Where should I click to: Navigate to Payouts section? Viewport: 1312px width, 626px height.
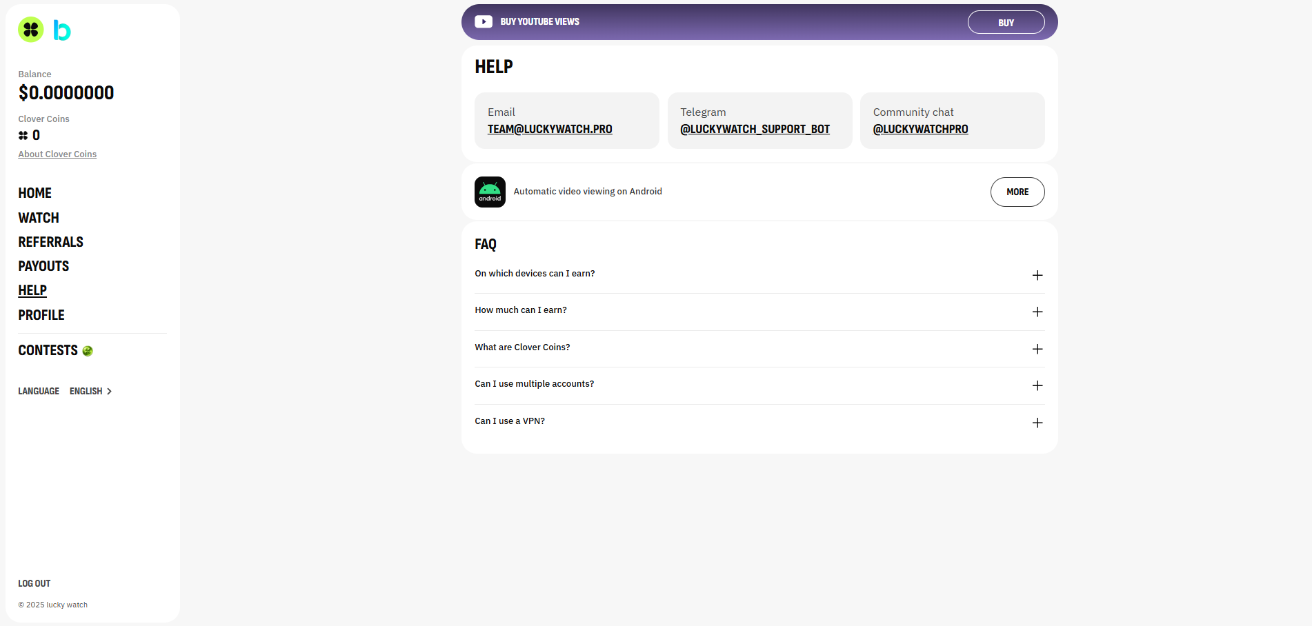coord(43,266)
